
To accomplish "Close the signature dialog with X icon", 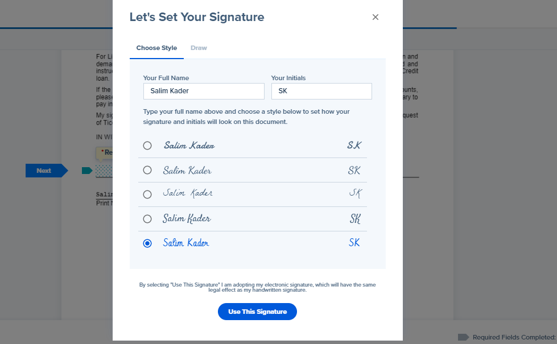I will pos(375,17).
